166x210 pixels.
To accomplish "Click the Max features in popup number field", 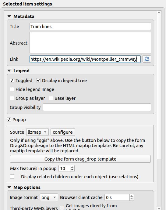I will (65, 168).
